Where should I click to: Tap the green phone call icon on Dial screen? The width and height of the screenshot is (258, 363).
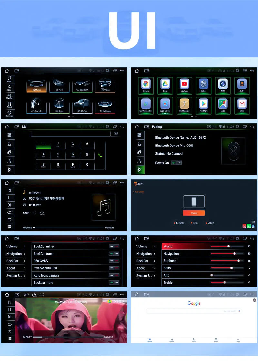pyautogui.click(x=100, y=155)
